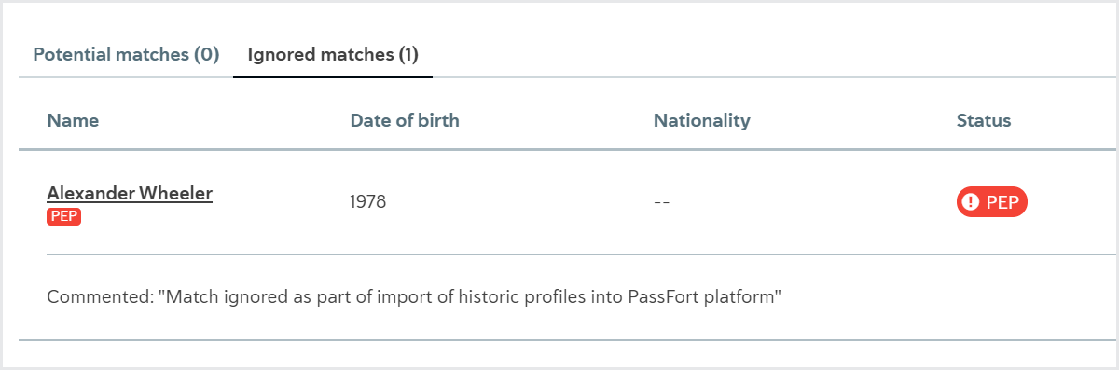Click the active underline beneath Ignored matches
This screenshot has width=1119, height=370.
pyautogui.click(x=333, y=76)
